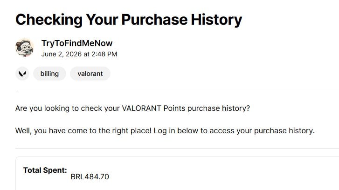The height and width of the screenshot is (190, 339).
Task: Click the word Checking in the title
Action: 49,20
